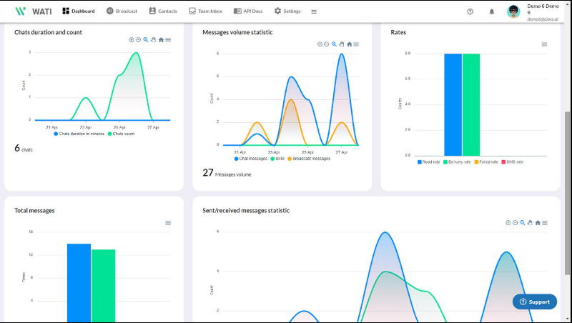Expand the top navigation overflow menu
Viewport: 572px width, 323px height.
pyautogui.click(x=314, y=11)
